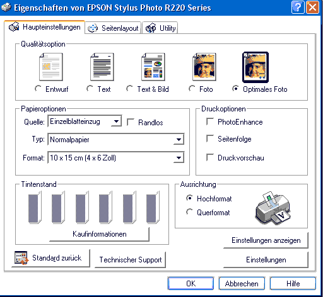Switch to the Haupteinstellungen tab
Screen dimensions: 323x297
(x=44, y=27)
